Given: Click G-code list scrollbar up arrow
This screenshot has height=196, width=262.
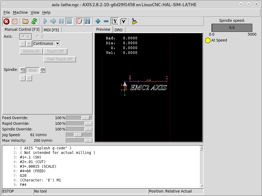Looking at the screenshot, I should (201, 147).
